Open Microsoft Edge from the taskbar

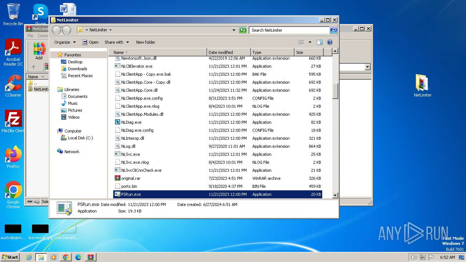coord(78,257)
